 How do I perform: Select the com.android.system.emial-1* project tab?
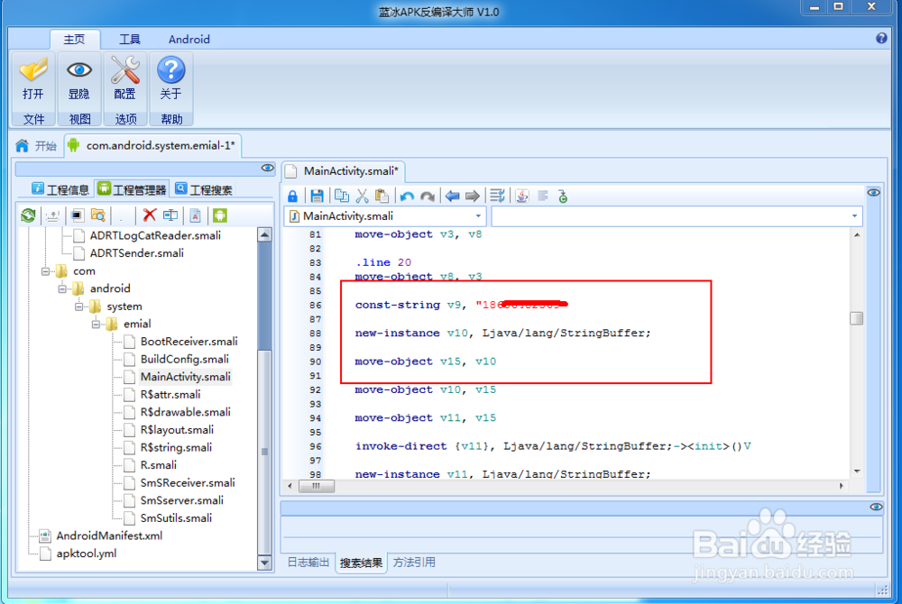(152, 145)
